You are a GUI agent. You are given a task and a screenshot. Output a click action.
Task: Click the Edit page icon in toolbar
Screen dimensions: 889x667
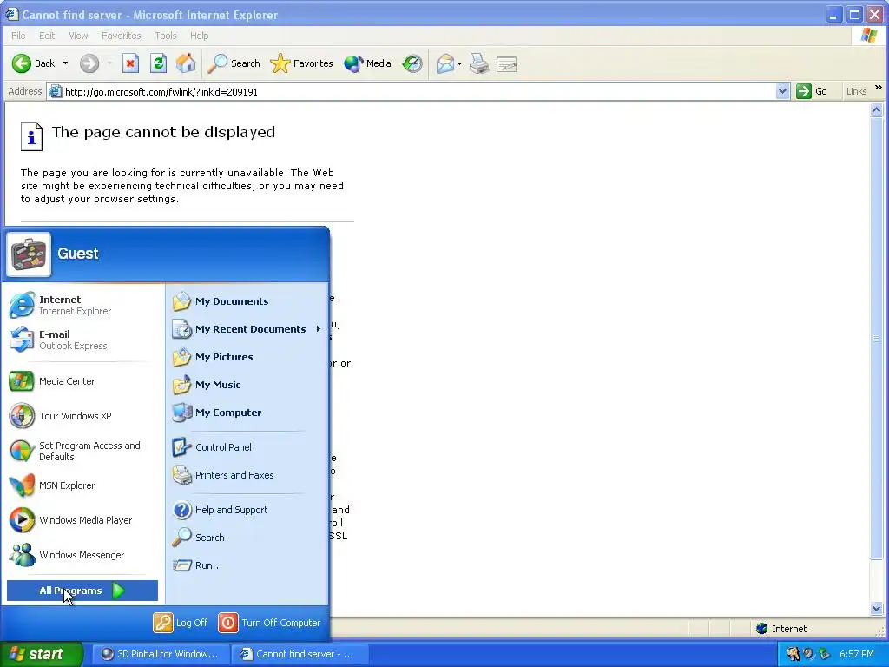[506, 63]
